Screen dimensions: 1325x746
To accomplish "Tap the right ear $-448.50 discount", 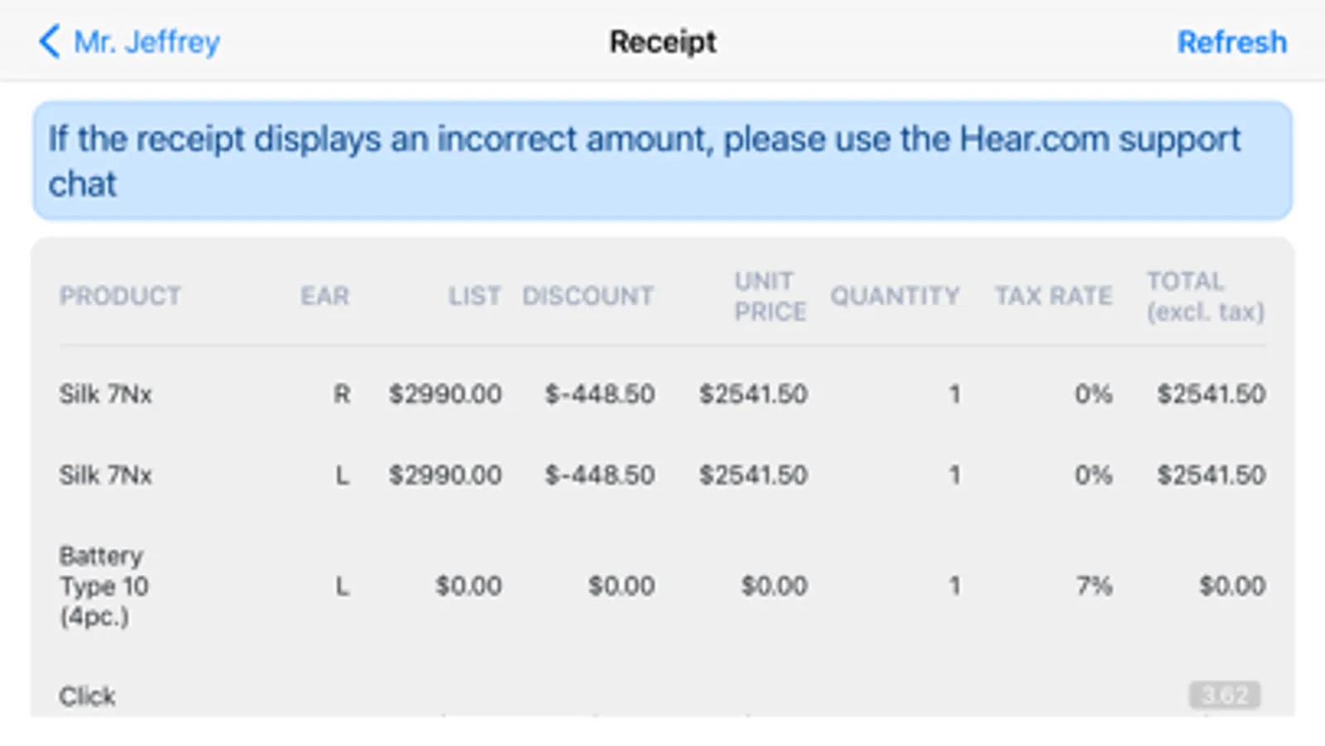I will [x=599, y=394].
